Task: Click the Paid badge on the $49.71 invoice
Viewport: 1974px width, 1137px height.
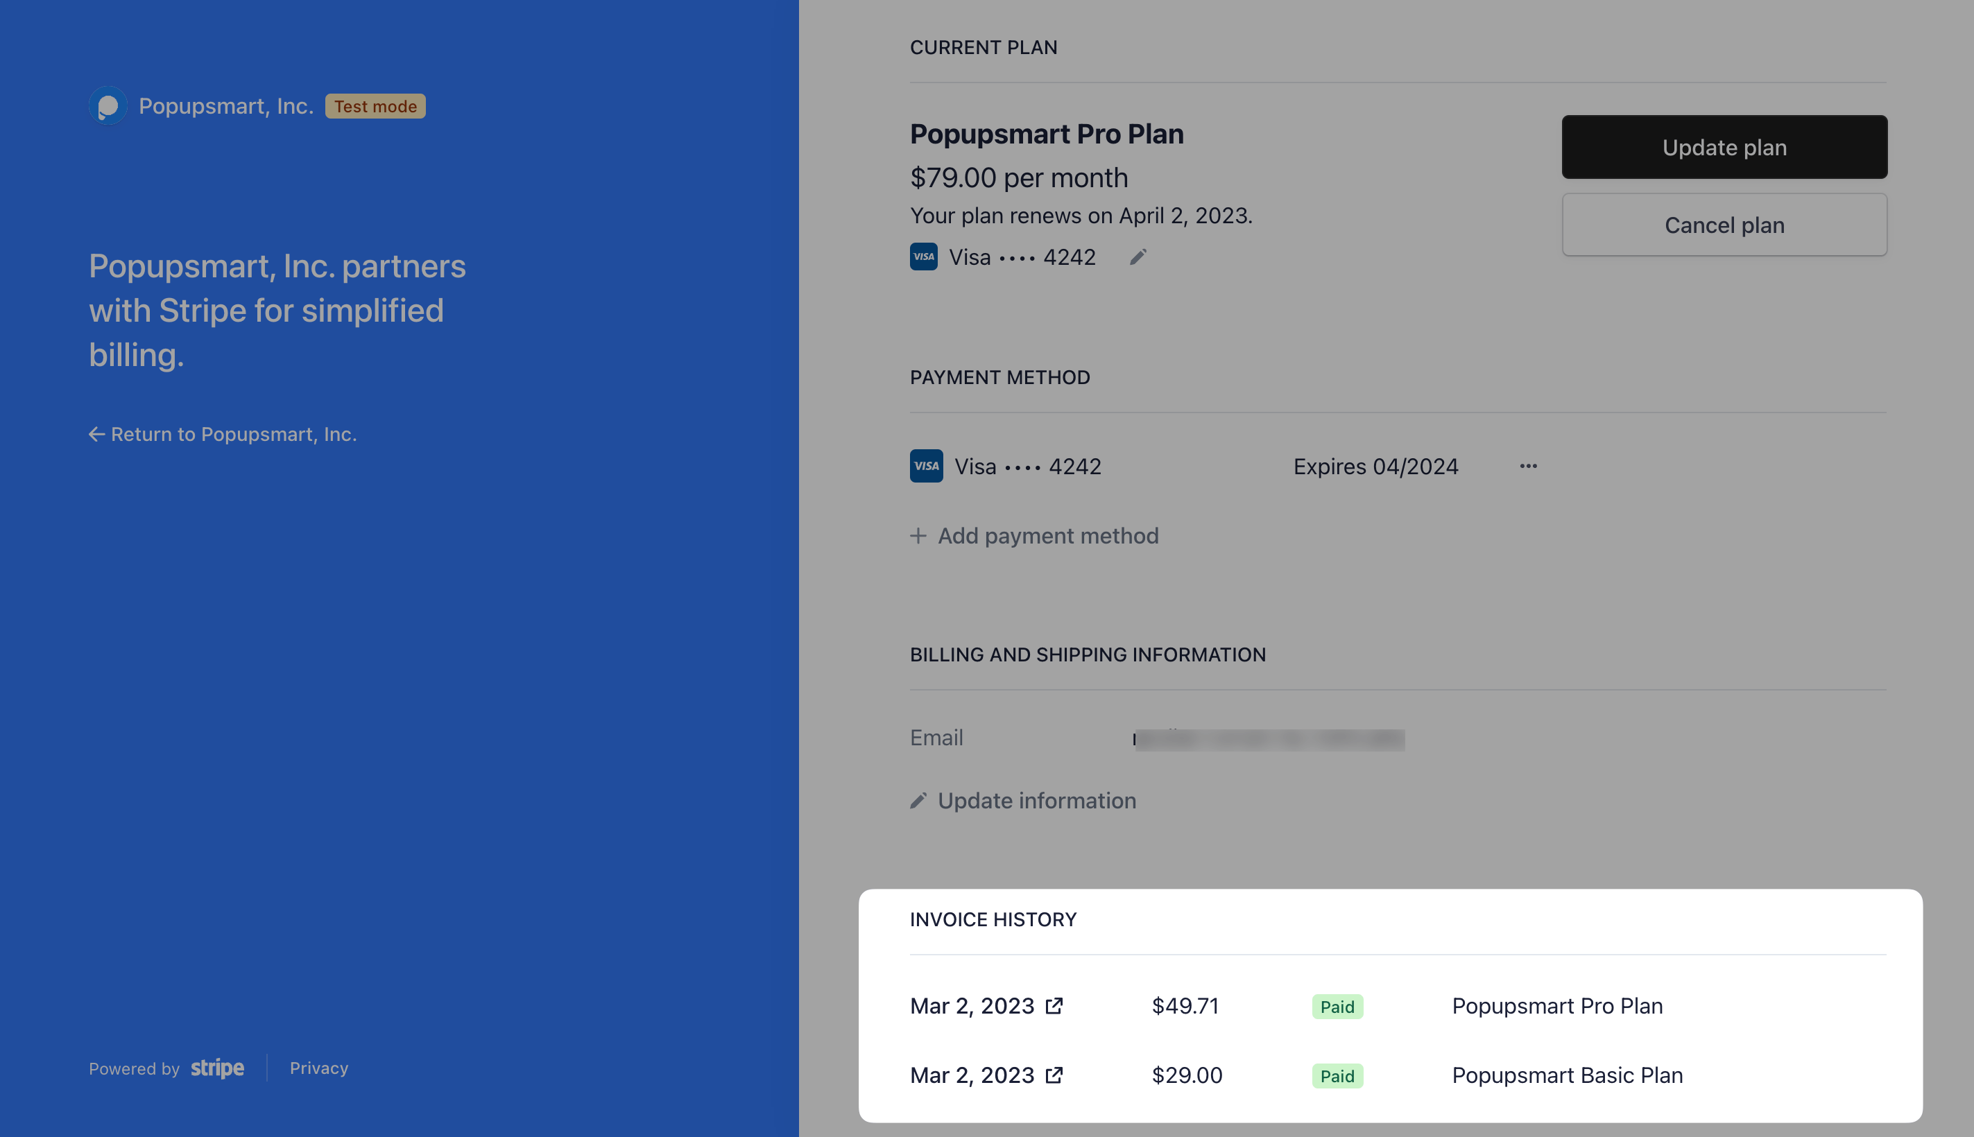Action: click(x=1337, y=1007)
